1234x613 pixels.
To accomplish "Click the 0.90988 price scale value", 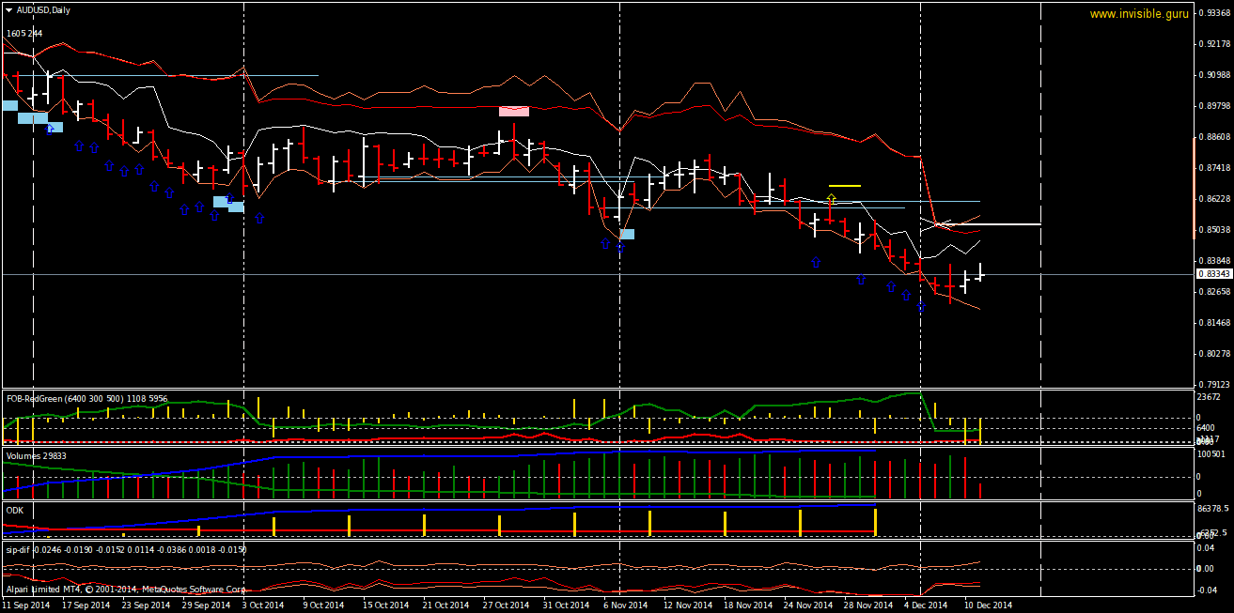I will pyautogui.click(x=1213, y=74).
